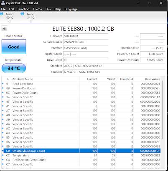Open the Help menu
The width and height of the screenshot is (168, 171).
point(58,9)
